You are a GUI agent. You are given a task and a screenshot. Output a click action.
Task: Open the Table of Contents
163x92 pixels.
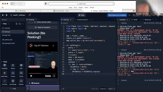click(x=43, y=27)
